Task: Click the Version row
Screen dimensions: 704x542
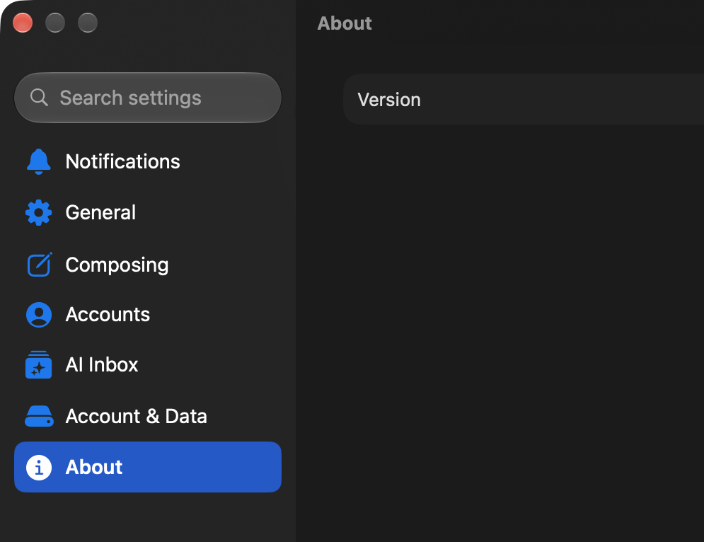Action: (x=524, y=99)
